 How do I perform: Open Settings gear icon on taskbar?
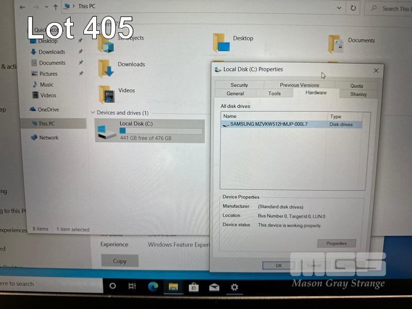pos(234,287)
